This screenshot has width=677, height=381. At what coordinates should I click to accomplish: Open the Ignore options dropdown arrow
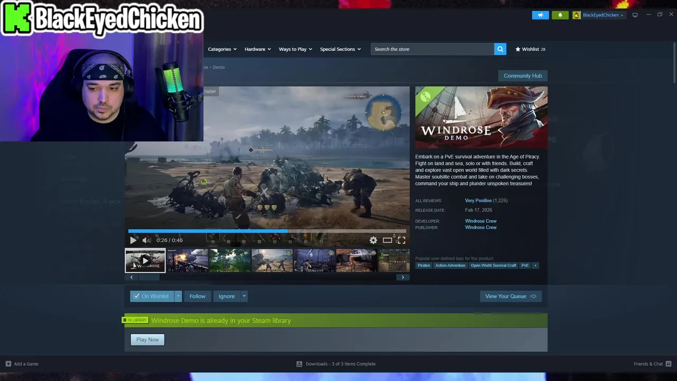[x=244, y=296]
